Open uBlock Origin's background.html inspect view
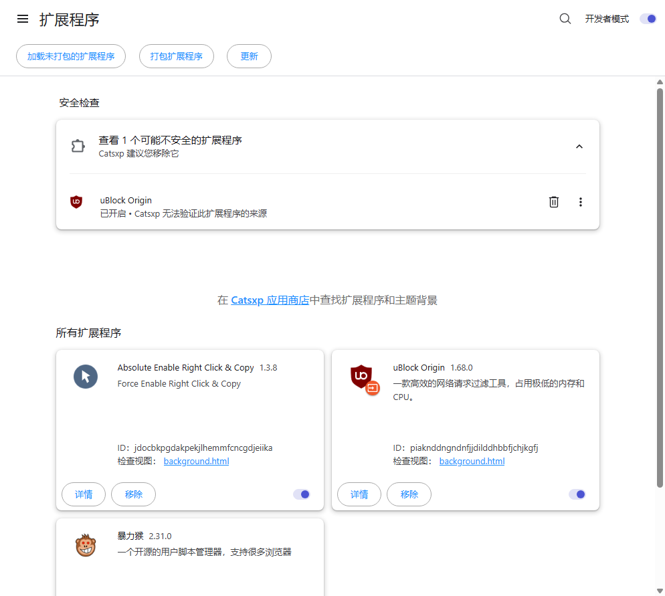 pos(472,461)
